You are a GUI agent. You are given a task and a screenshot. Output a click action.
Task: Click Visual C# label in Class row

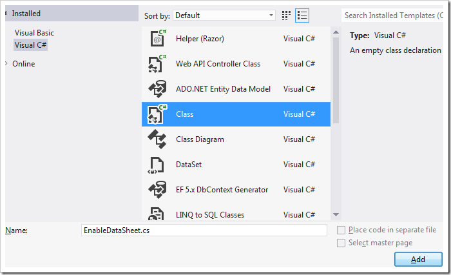299,114
